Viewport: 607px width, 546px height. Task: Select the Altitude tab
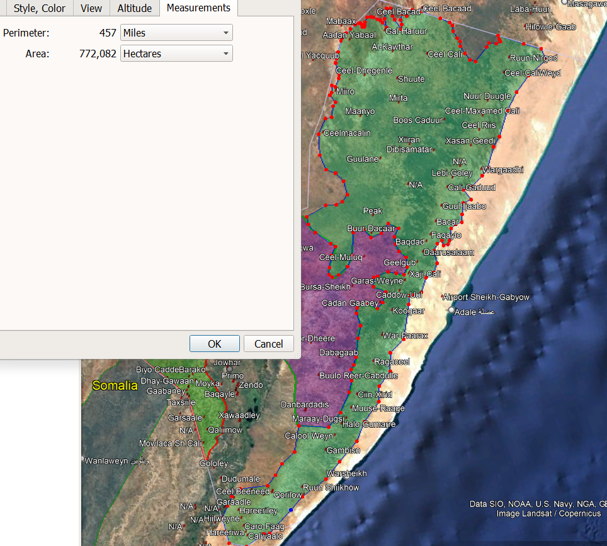134,8
